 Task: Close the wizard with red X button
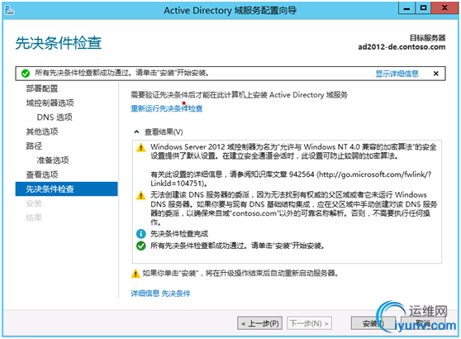click(x=444, y=8)
